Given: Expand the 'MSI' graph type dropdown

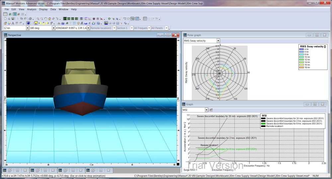Looking at the screenshot, I should [x=206, y=110].
